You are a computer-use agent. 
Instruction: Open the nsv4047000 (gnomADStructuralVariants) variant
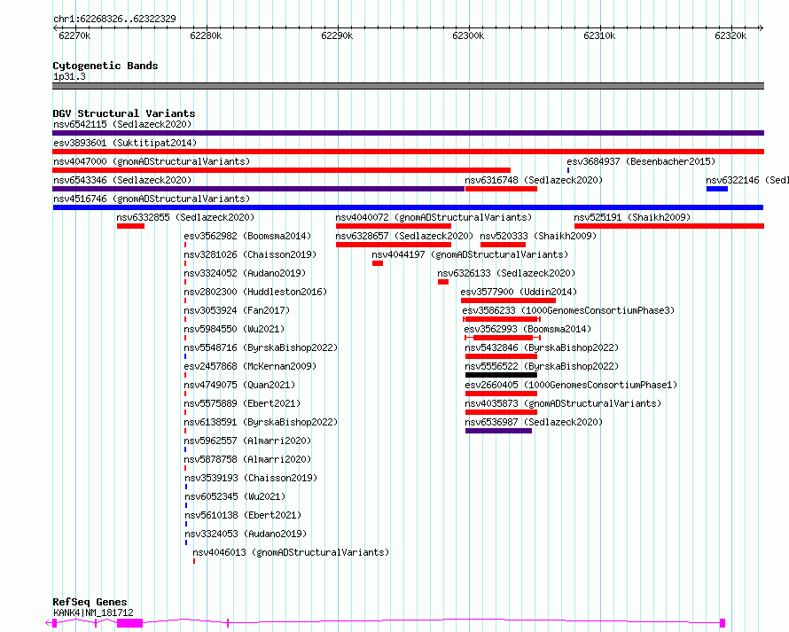click(152, 161)
